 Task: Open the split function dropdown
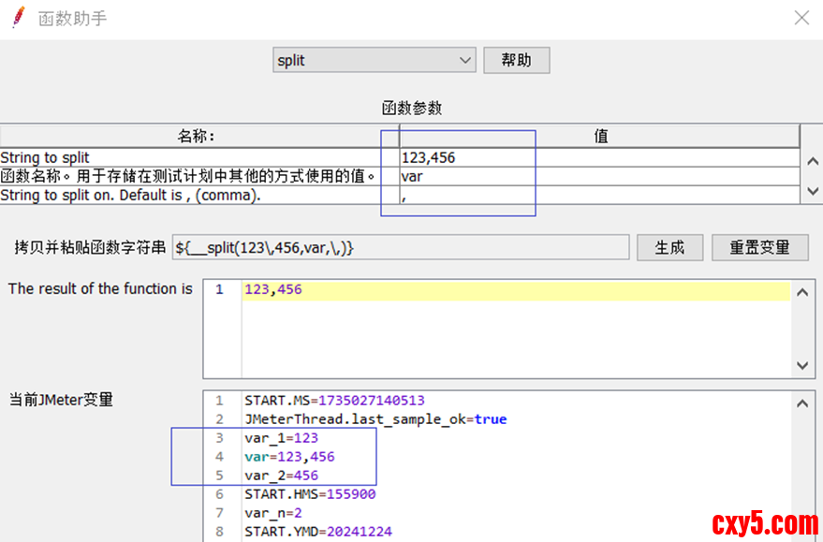pos(375,60)
